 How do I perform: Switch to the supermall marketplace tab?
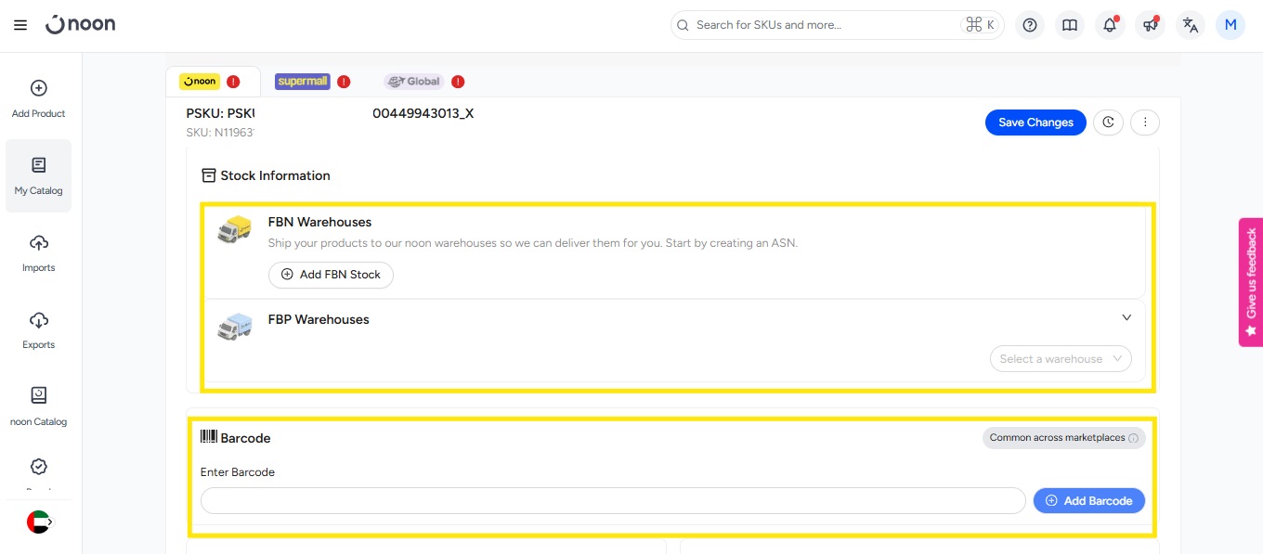(x=303, y=82)
